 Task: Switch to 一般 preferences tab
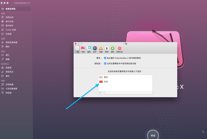(77, 49)
